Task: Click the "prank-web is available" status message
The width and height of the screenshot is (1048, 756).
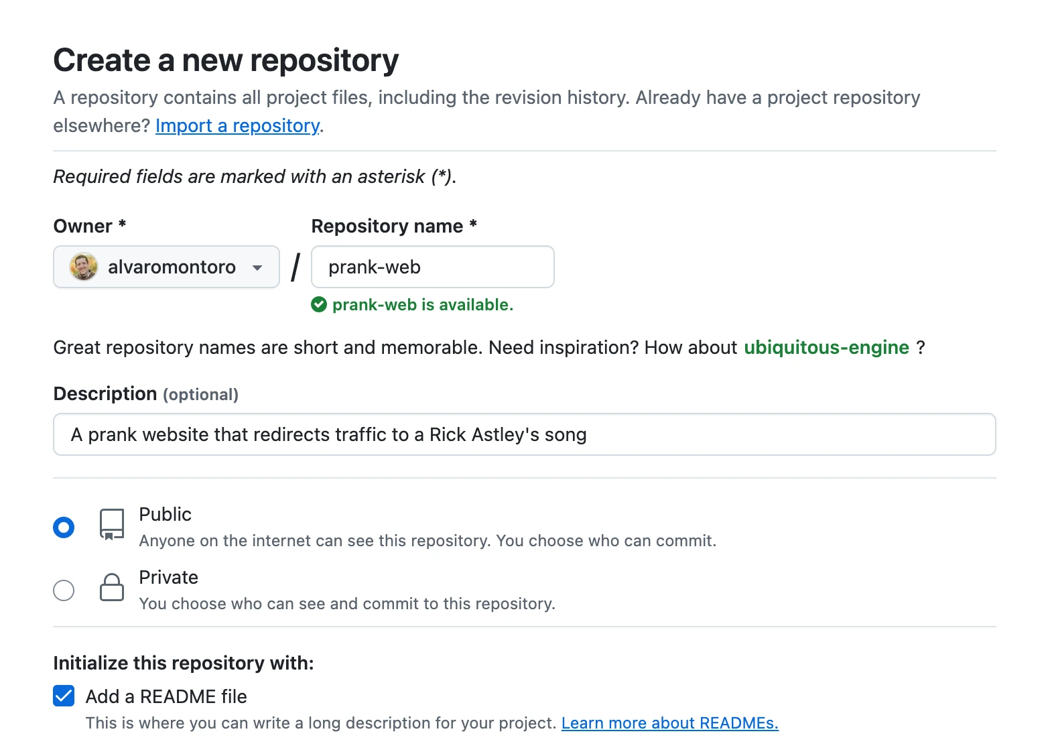Action: pos(422,305)
